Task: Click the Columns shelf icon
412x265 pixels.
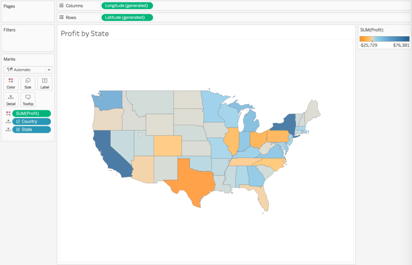Action: 61,5
